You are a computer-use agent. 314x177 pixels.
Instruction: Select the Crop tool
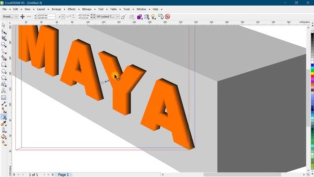tap(3, 38)
